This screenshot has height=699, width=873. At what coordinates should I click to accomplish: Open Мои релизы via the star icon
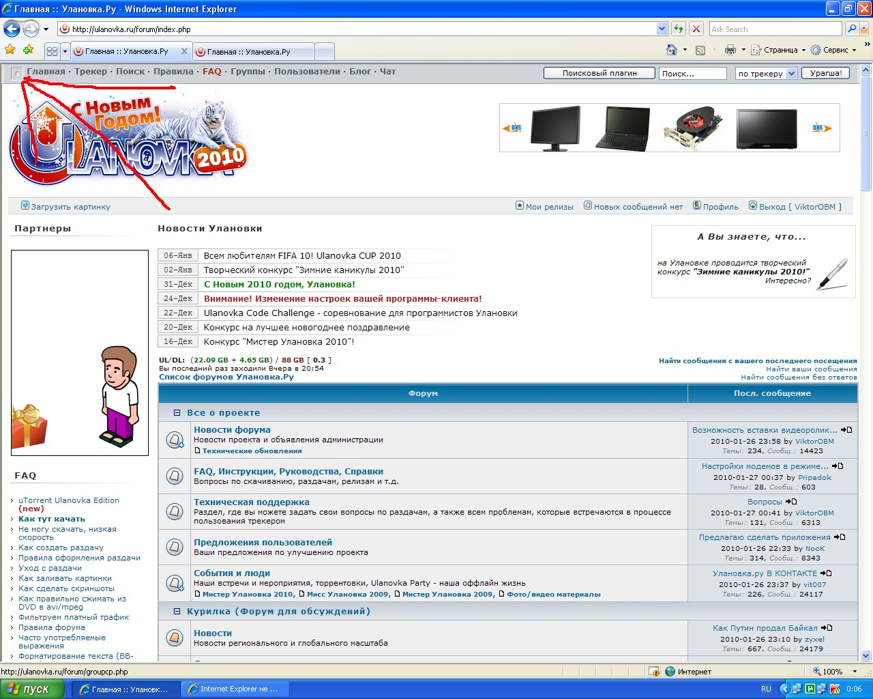[519, 205]
